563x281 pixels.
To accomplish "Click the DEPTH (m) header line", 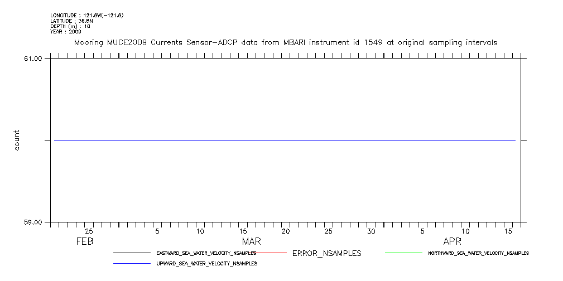I will pos(70,26).
